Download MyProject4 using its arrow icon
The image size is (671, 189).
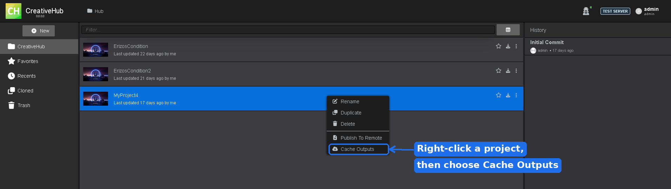(508, 95)
